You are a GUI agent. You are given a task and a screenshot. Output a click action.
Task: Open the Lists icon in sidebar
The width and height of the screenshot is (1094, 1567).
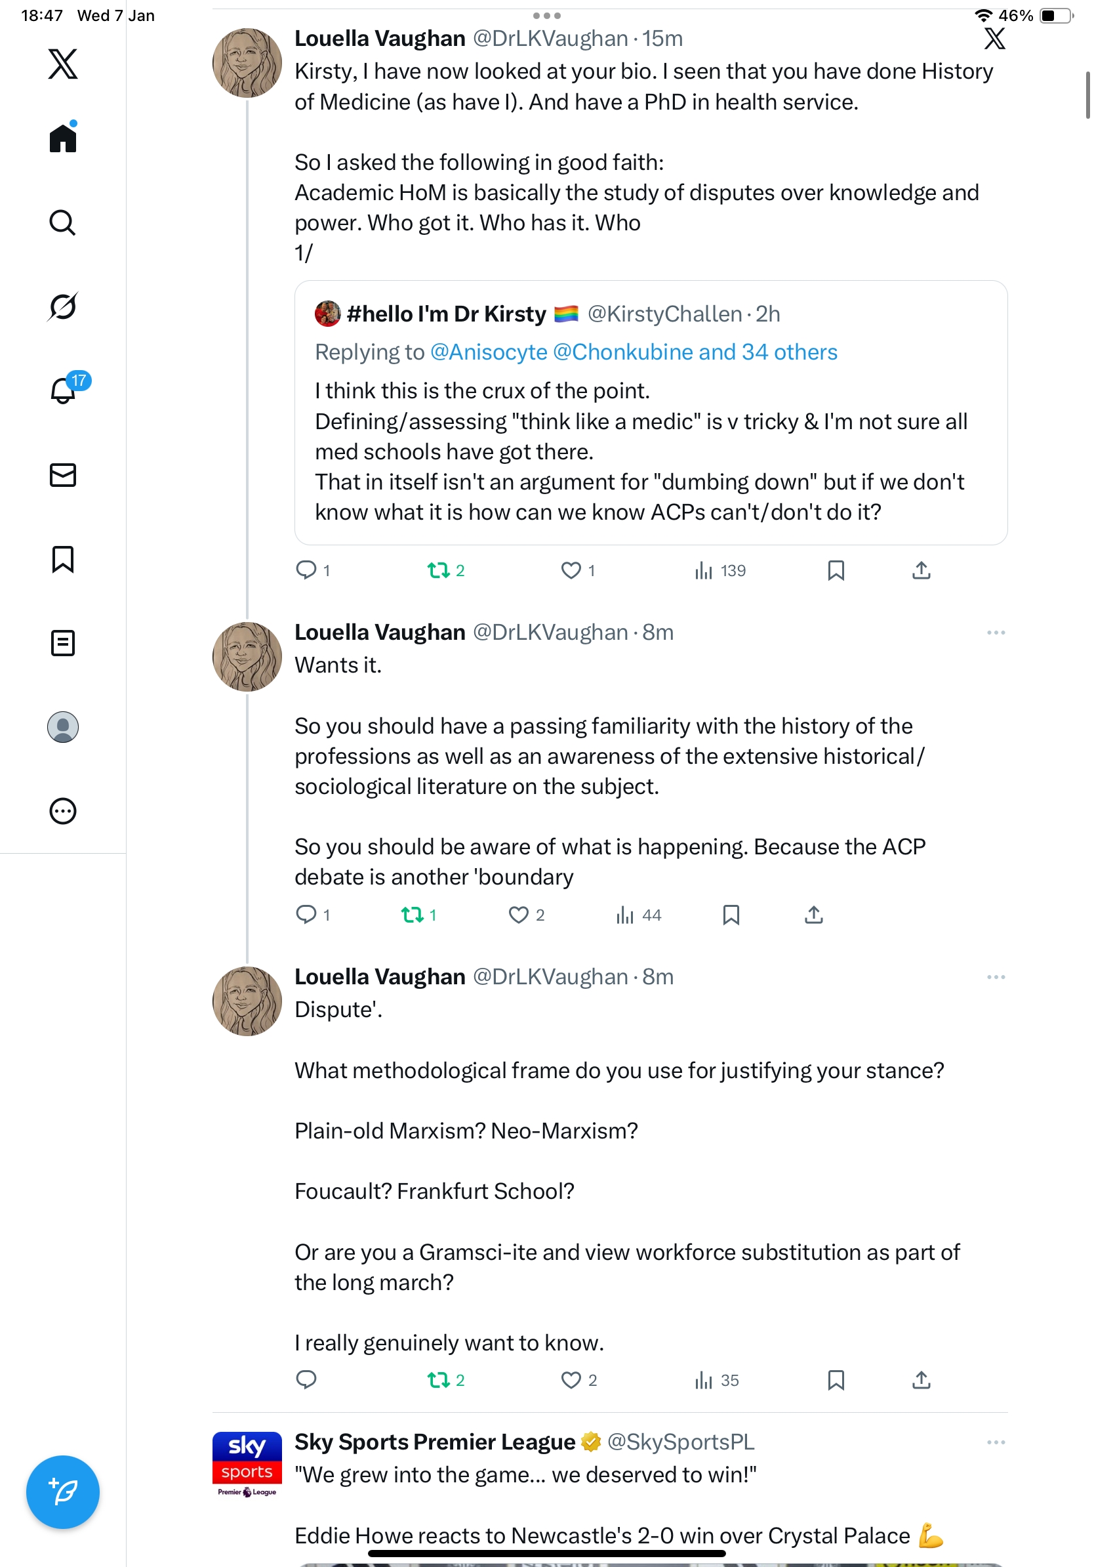click(63, 643)
